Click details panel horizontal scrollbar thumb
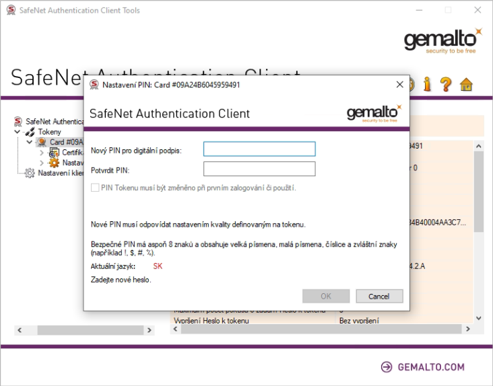This screenshot has height=386, width=493. [321, 329]
